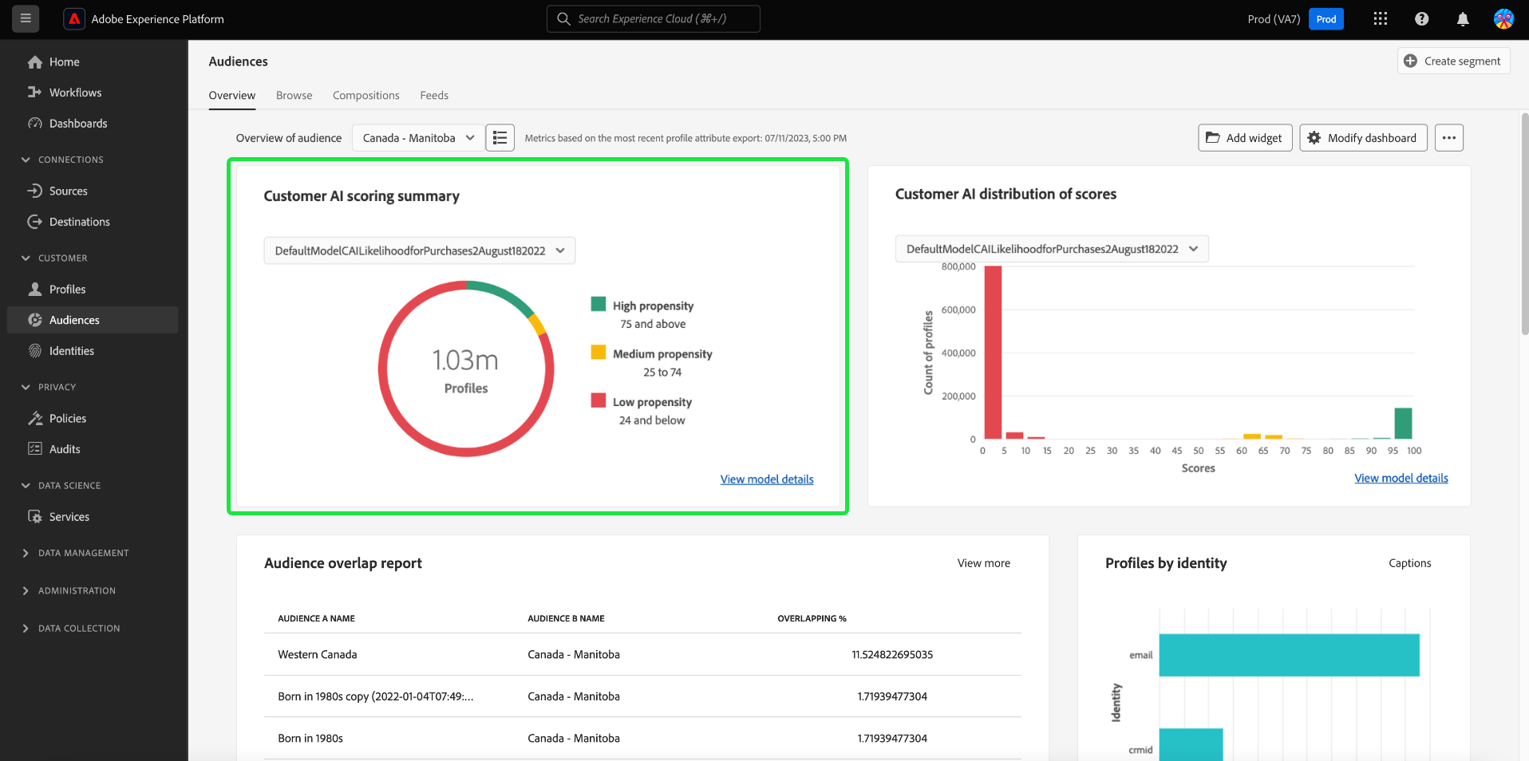Screen dimensions: 1529x761
Task: Toggle the hamburger navigation menu
Action: tap(26, 18)
